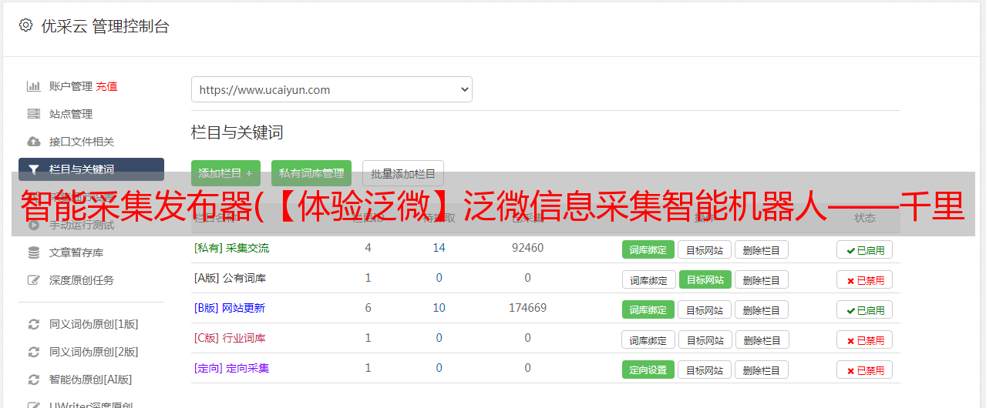Viewport: 986px width, 408px height.
Task: Click green 目标网站 in 公有词库 row
Action: 705,279
